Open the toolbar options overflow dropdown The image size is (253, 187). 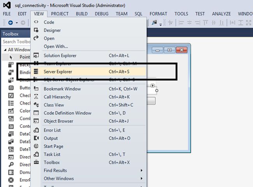coord(160,25)
